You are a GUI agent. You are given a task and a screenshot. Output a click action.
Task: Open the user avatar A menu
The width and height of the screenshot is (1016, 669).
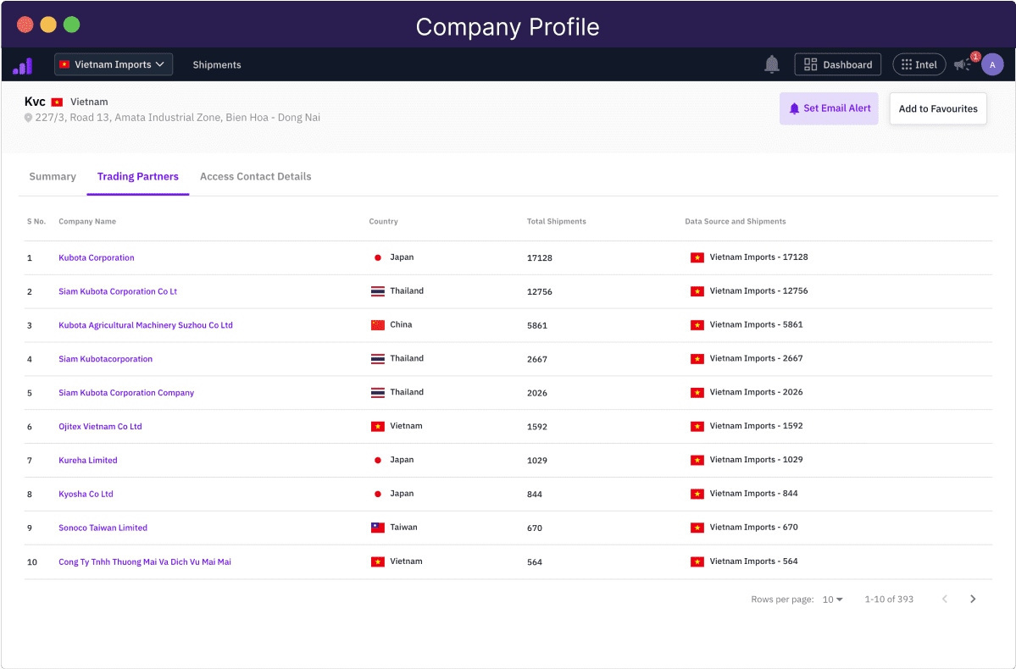click(992, 64)
